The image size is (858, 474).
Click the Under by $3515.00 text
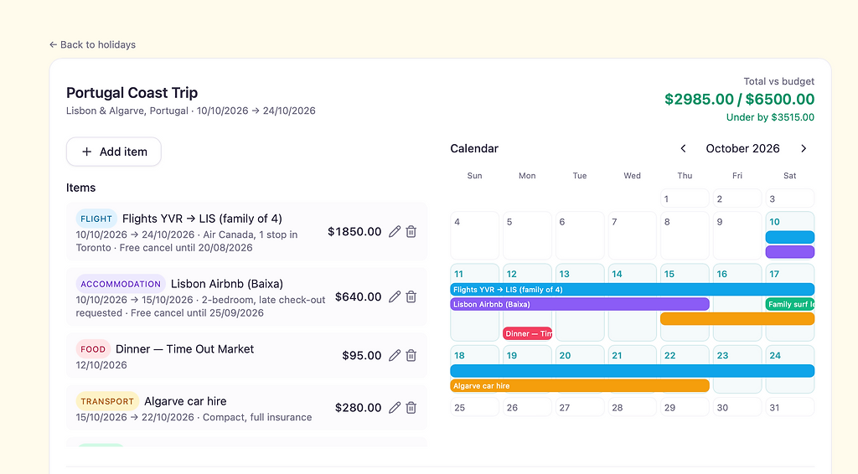tap(770, 117)
